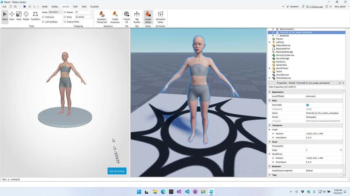Open Microsoft Edge from the taskbar
This screenshot has width=350, height=196.
pos(163,192)
